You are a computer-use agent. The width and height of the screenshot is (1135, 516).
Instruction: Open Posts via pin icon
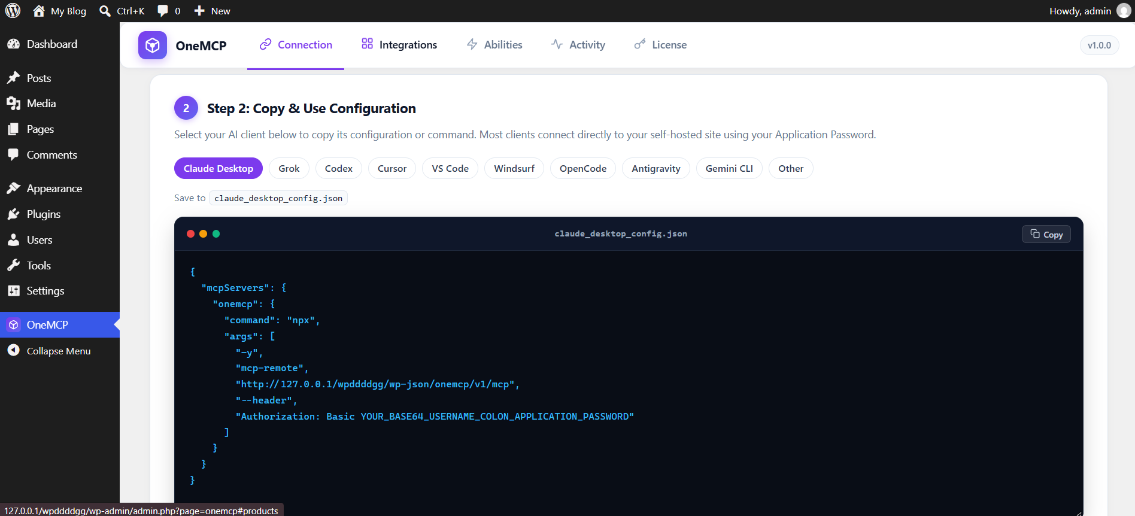click(x=13, y=78)
